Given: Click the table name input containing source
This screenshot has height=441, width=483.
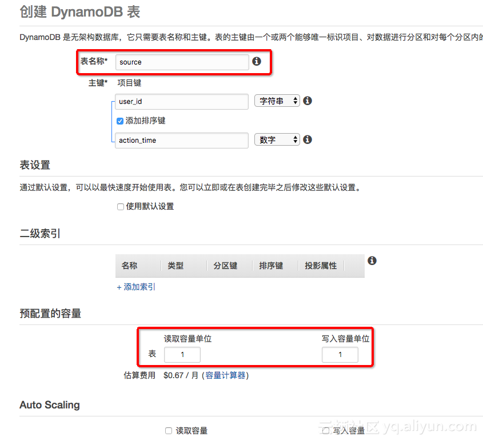Looking at the screenshot, I should (x=182, y=62).
